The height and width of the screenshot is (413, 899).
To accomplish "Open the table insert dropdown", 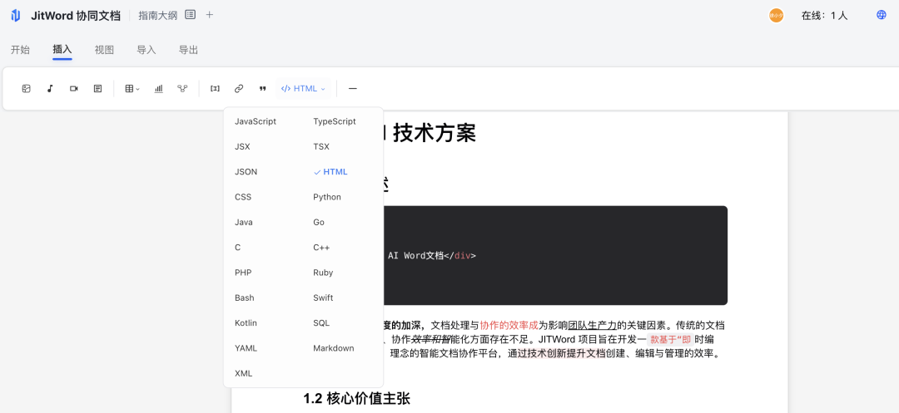I will point(132,89).
